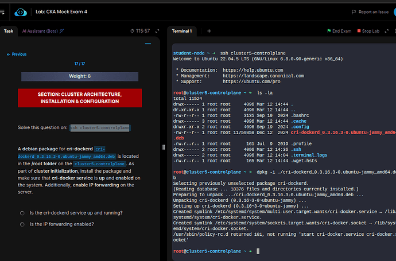
Task: Click the terminal command prompt cursor
Action: click(x=258, y=251)
